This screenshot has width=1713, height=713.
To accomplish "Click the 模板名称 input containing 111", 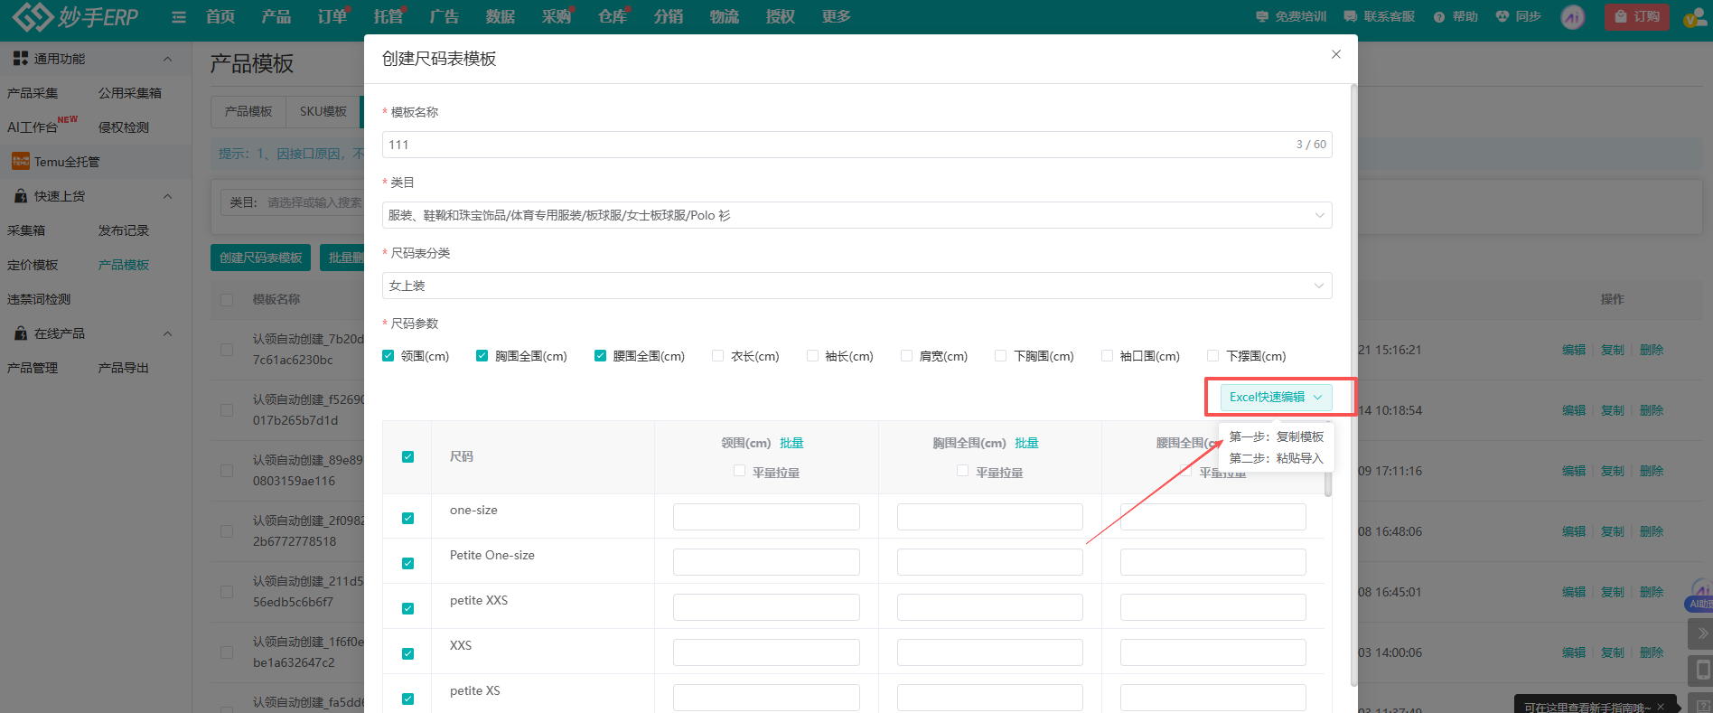I will (856, 145).
